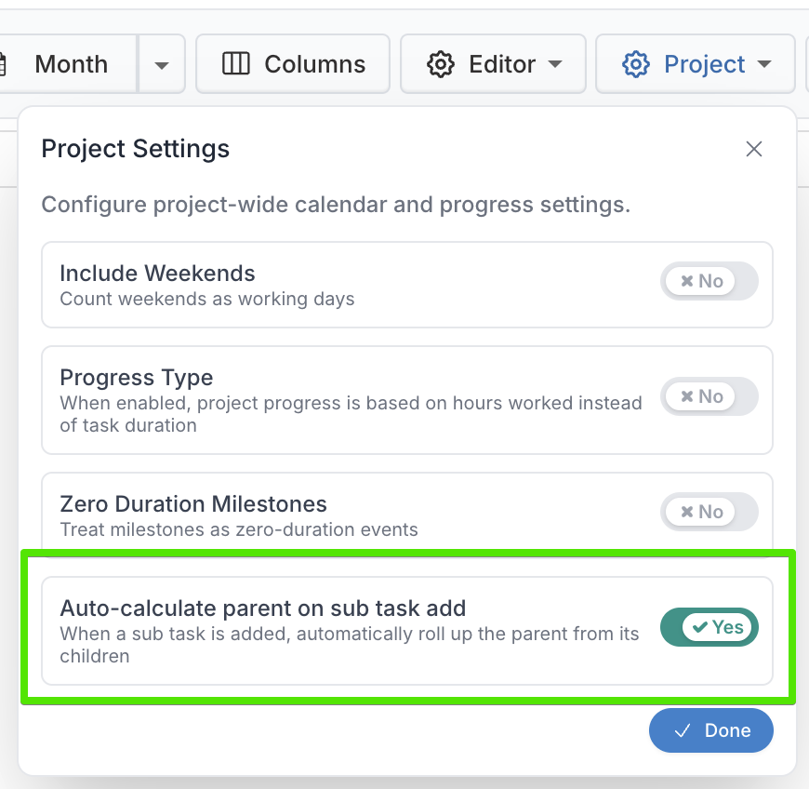Click the X icon in Include Weekends switch
Screen dimensions: 809x789
click(687, 281)
